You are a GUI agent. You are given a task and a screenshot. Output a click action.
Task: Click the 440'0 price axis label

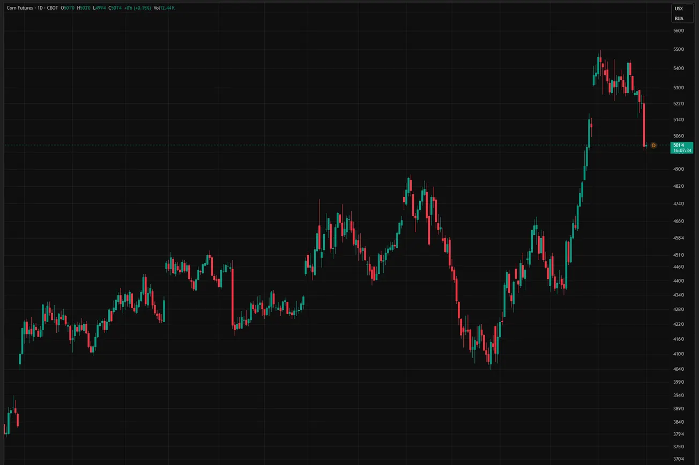pyautogui.click(x=679, y=281)
